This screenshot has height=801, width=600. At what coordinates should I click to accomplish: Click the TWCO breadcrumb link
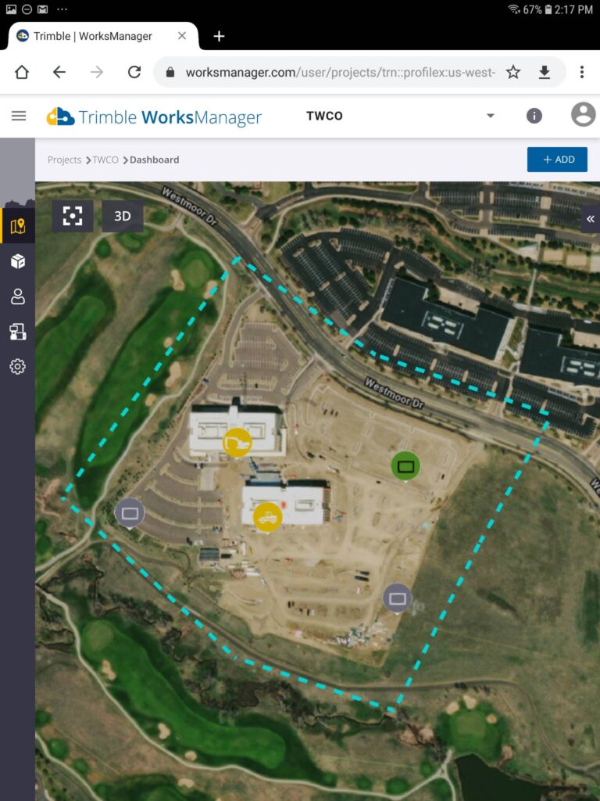pyautogui.click(x=105, y=160)
